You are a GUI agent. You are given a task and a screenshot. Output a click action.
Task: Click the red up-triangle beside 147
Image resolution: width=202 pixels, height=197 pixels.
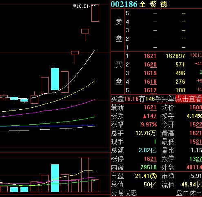click(x=145, y=116)
